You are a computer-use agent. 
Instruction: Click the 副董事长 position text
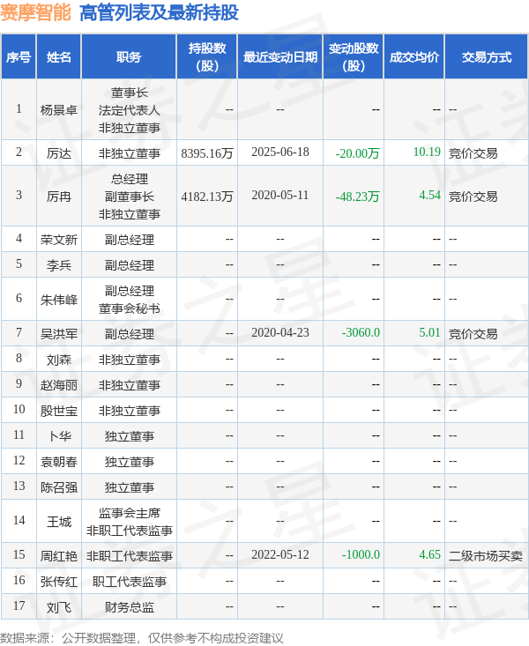[129, 197]
